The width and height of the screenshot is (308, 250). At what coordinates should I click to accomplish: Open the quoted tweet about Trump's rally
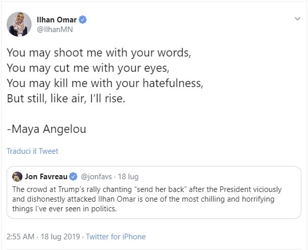[x=153, y=199]
